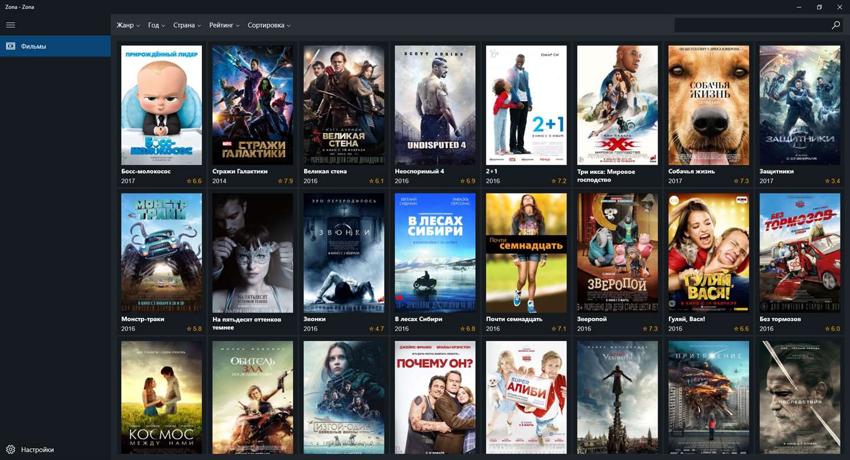The height and width of the screenshot is (460, 850).
Task: Open the Собачья жизнь poster
Action: point(709,106)
